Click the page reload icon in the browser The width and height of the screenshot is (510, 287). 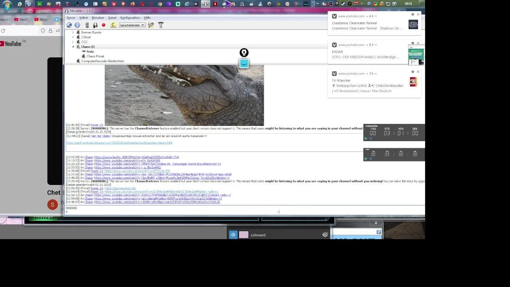(x=3, y=31)
